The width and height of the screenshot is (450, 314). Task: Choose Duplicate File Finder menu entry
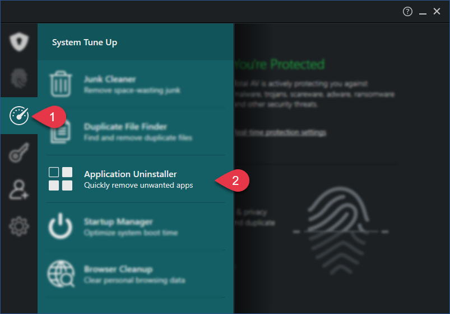136,132
